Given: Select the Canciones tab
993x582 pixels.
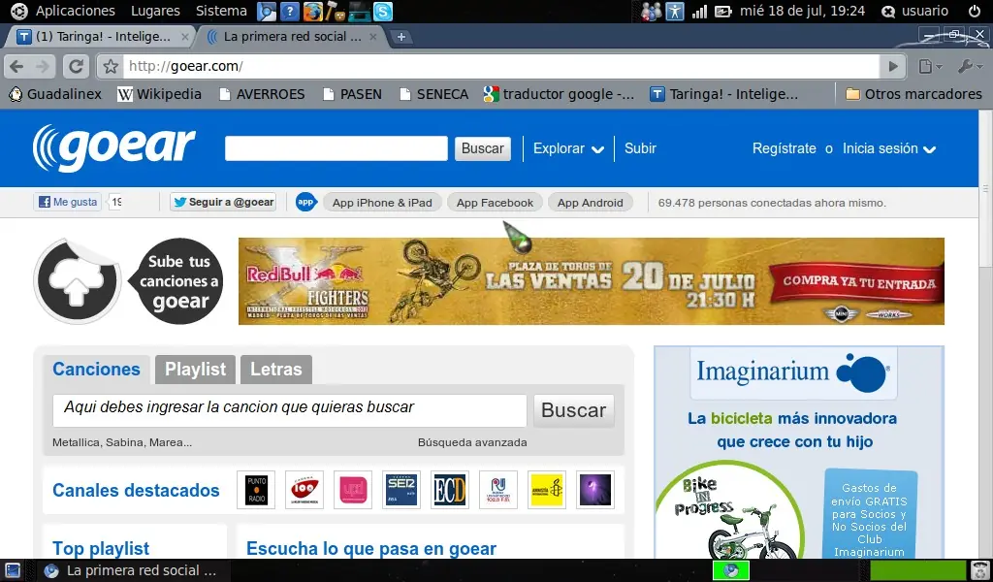Looking at the screenshot, I should tap(96, 370).
